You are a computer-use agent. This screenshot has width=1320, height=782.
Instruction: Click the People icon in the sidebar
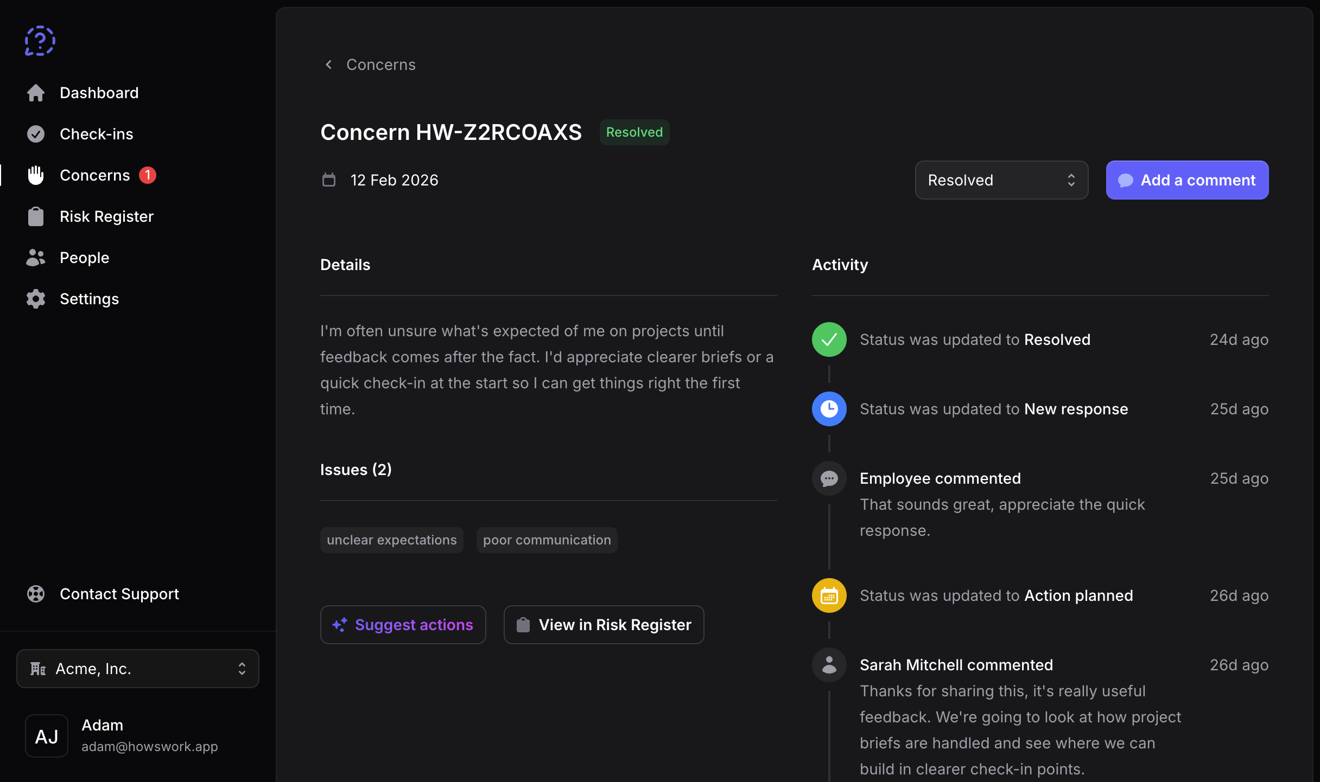(x=36, y=257)
